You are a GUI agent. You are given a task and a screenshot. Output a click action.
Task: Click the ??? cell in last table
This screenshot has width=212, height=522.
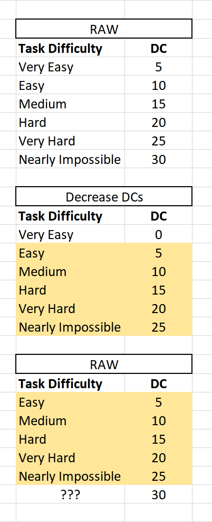tap(70, 494)
